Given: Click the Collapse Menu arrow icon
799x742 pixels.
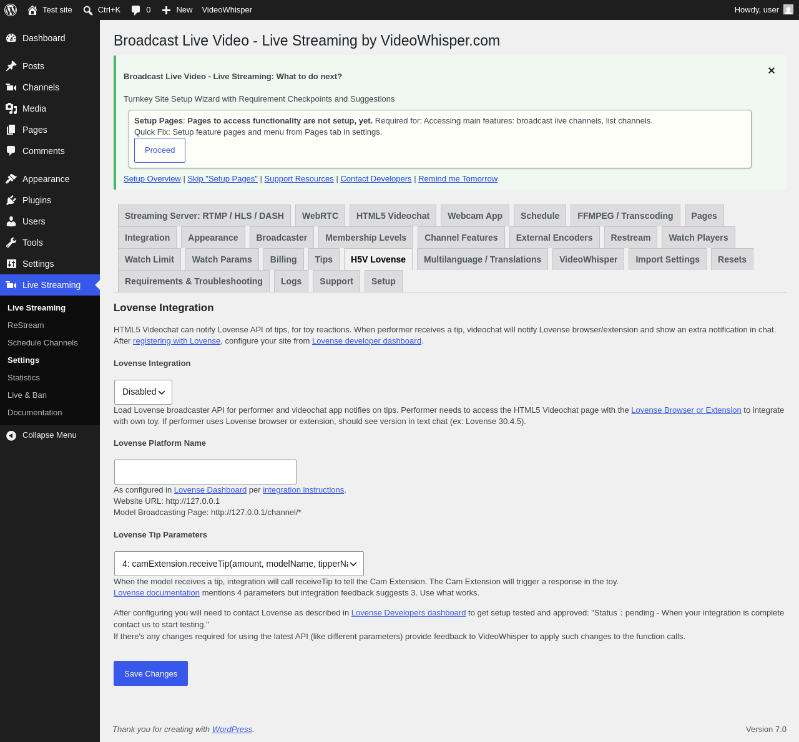Looking at the screenshot, I should click(x=11, y=435).
